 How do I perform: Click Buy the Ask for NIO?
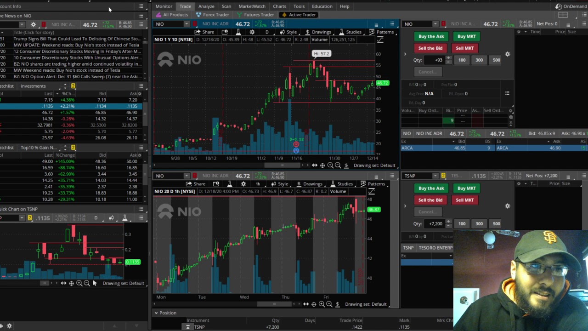(431, 36)
